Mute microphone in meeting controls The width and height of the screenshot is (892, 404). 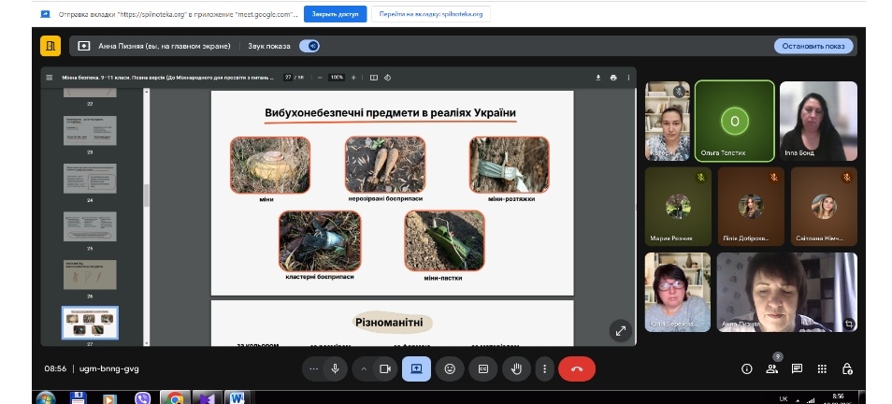point(335,368)
